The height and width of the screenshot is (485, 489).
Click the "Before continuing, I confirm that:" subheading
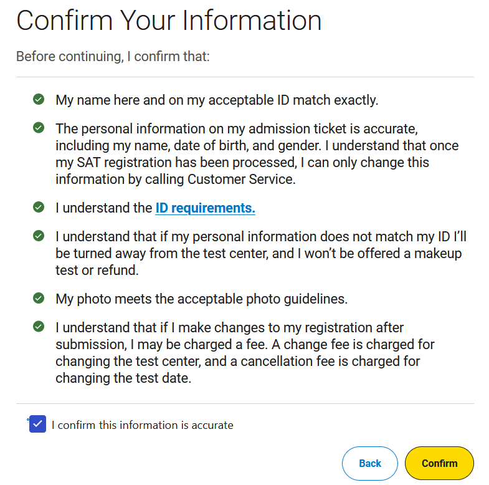(x=113, y=57)
